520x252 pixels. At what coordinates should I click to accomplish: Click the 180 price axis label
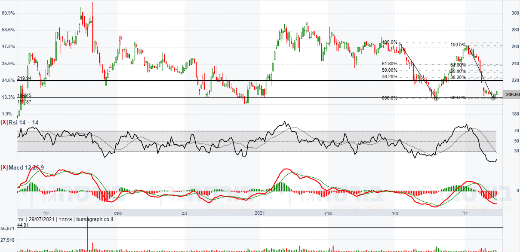[515, 114]
